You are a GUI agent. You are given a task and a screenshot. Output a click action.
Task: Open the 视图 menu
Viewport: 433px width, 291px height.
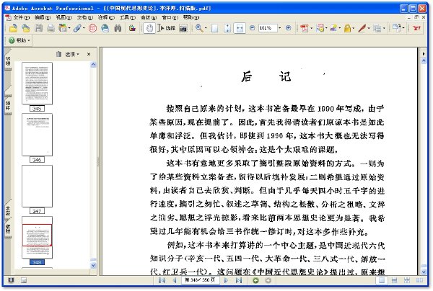[x=64, y=17]
